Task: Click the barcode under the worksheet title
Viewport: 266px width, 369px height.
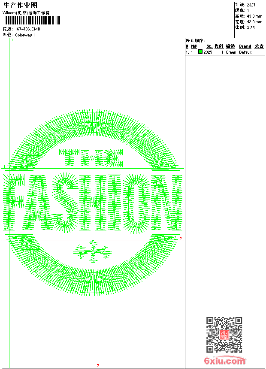Action: pos(31,21)
